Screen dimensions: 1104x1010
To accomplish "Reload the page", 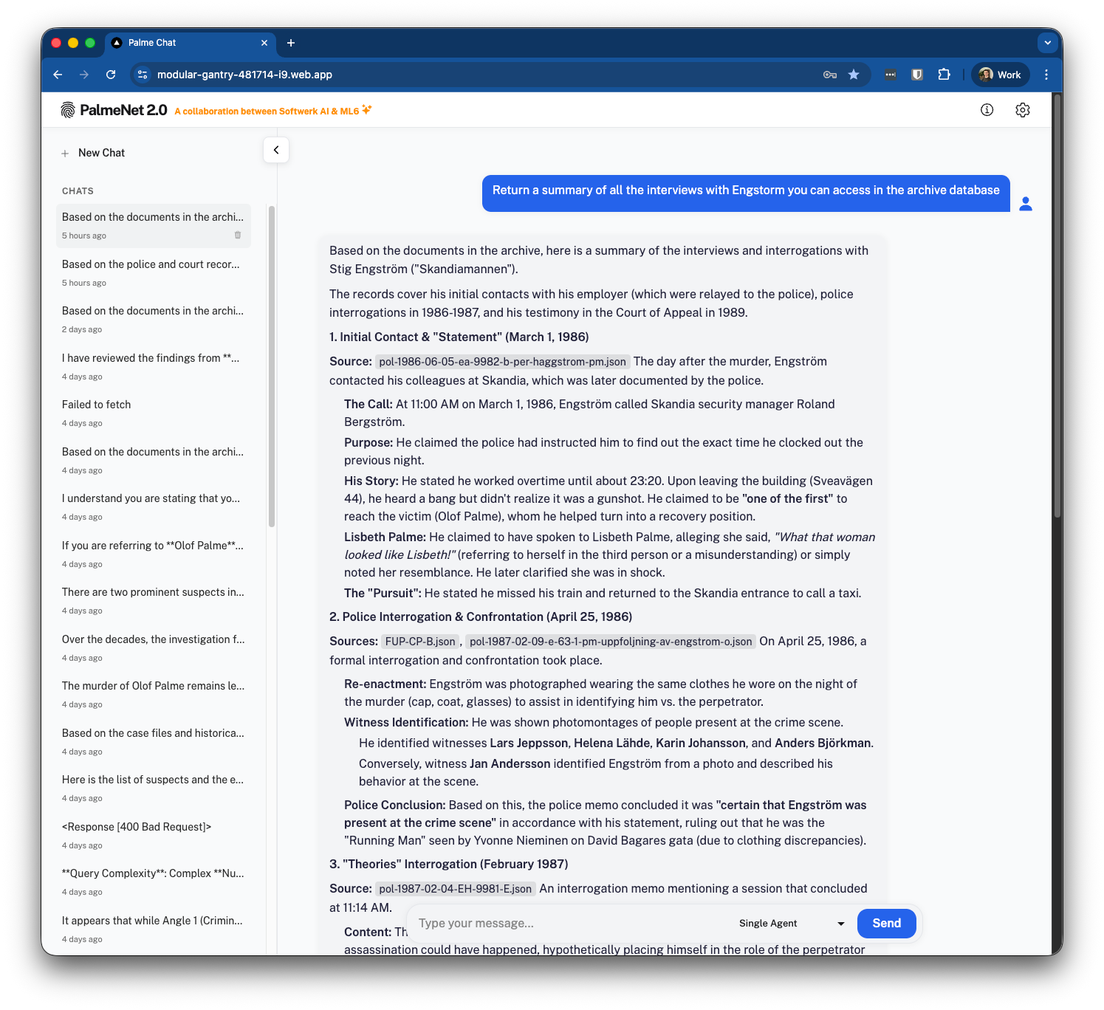I will [111, 75].
